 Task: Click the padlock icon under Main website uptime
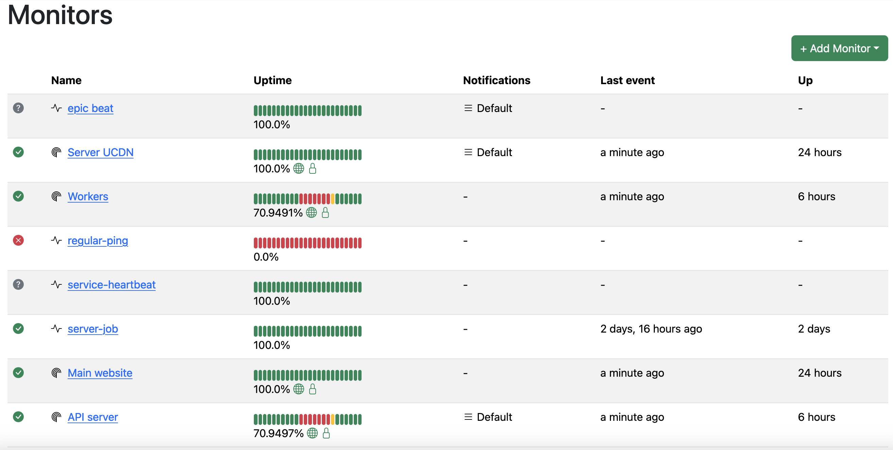[x=312, y=389]
